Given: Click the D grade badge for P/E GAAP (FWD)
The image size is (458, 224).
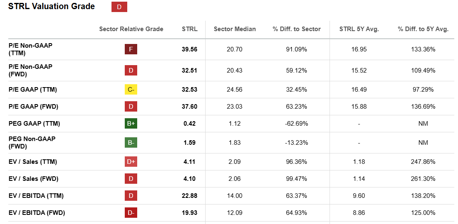Looking at the screenshot, I should coord(131,107).
